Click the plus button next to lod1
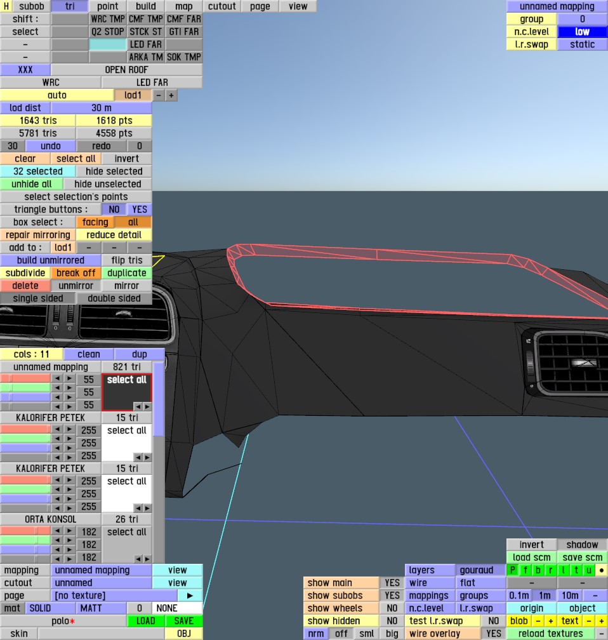608x640 pixels. (171, 95)
